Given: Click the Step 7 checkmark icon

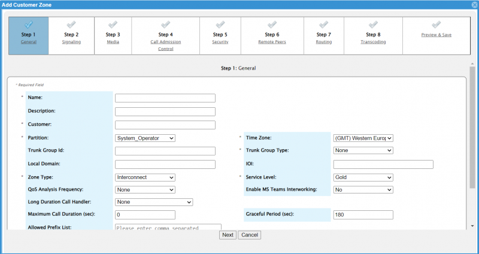Looking at the screenshot, I should pyautogui.click(x=324, y=25).
